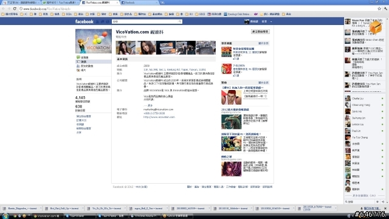Open the green dragon game ad image
The image size is (389, 219).
click(x=231, y=122)
